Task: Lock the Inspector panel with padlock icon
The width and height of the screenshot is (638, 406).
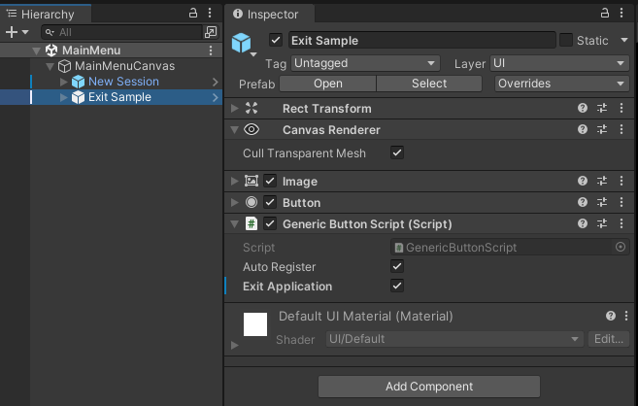Action: click(605, 13)
